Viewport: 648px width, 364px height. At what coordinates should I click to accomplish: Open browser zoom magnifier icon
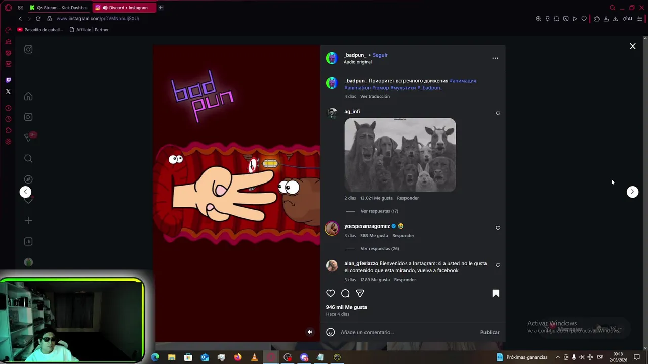coord(538,19)
